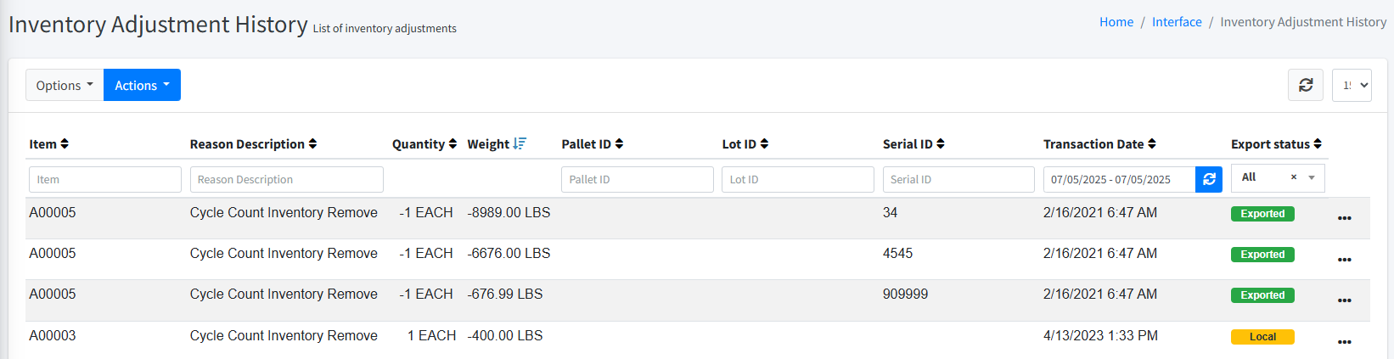Click the Pallet ID filter field
This screenshot has height=359, width=1394.
pyautogui.click(x=637, y=179)
